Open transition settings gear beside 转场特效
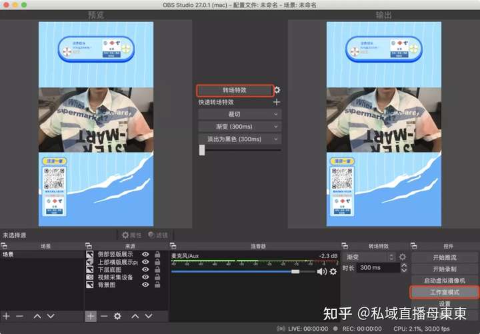This screenshot has height=334, width=480. coord(277,90)
